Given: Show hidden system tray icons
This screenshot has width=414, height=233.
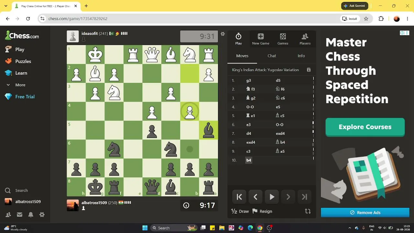Looking at the screenshot, I should [x=350, y=228].
